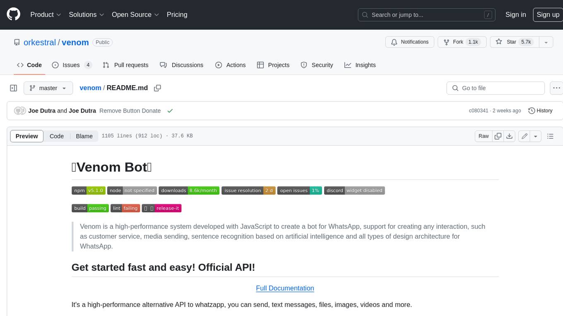Image resolution: width=563 pixels, height=316 pixels.
Task: Switch to the Pull requests tab
Action: click(x=125, y=65)
